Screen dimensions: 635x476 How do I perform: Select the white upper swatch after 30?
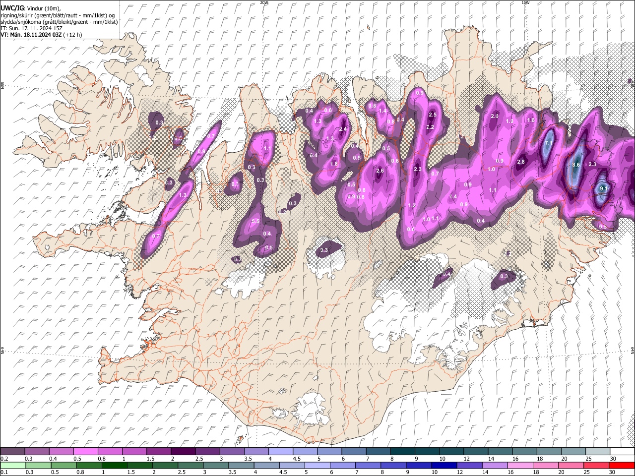[622, 452]
